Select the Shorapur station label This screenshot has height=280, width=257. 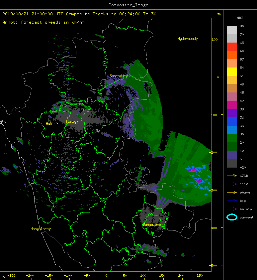(x=119, y=76)
